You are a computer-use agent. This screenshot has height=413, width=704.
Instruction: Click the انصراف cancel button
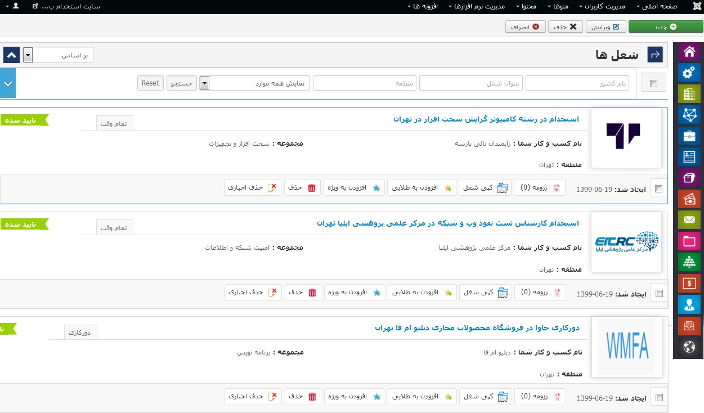point(526,26)
